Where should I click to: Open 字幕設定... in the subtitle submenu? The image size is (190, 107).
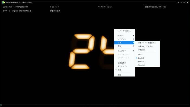click(147, 50)
